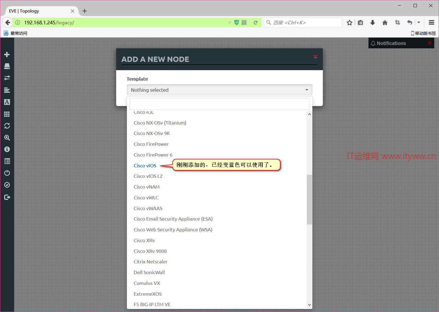Click the list scrollbar down arrow
The image size is (439, 312).
(309, 305)
